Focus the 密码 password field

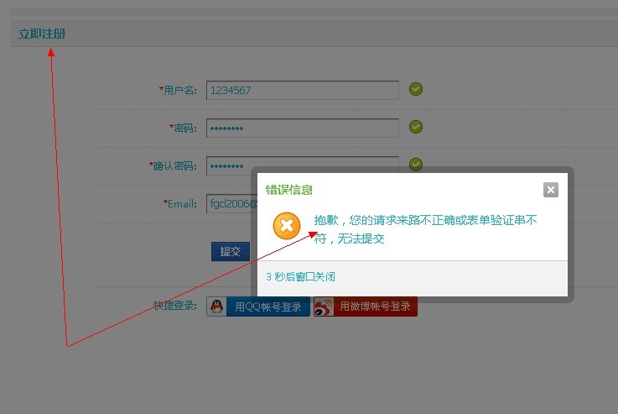(x=303, y=128)
